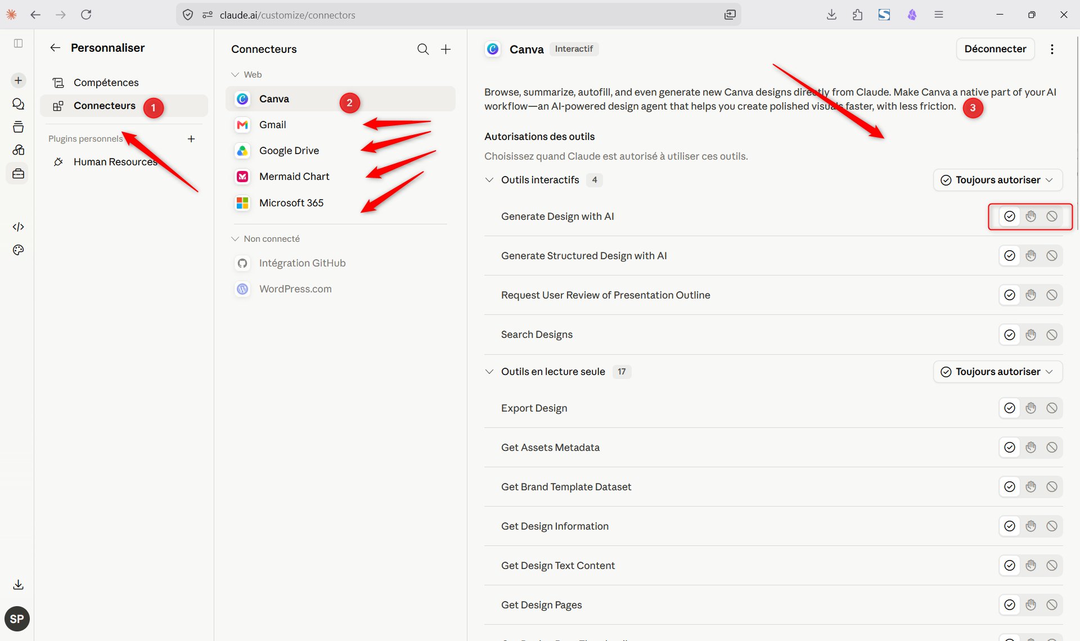The width and height of the screenshot is (1080, 641).
Task: Open Intégration GitHub connector
Action: tap(340, 263)
